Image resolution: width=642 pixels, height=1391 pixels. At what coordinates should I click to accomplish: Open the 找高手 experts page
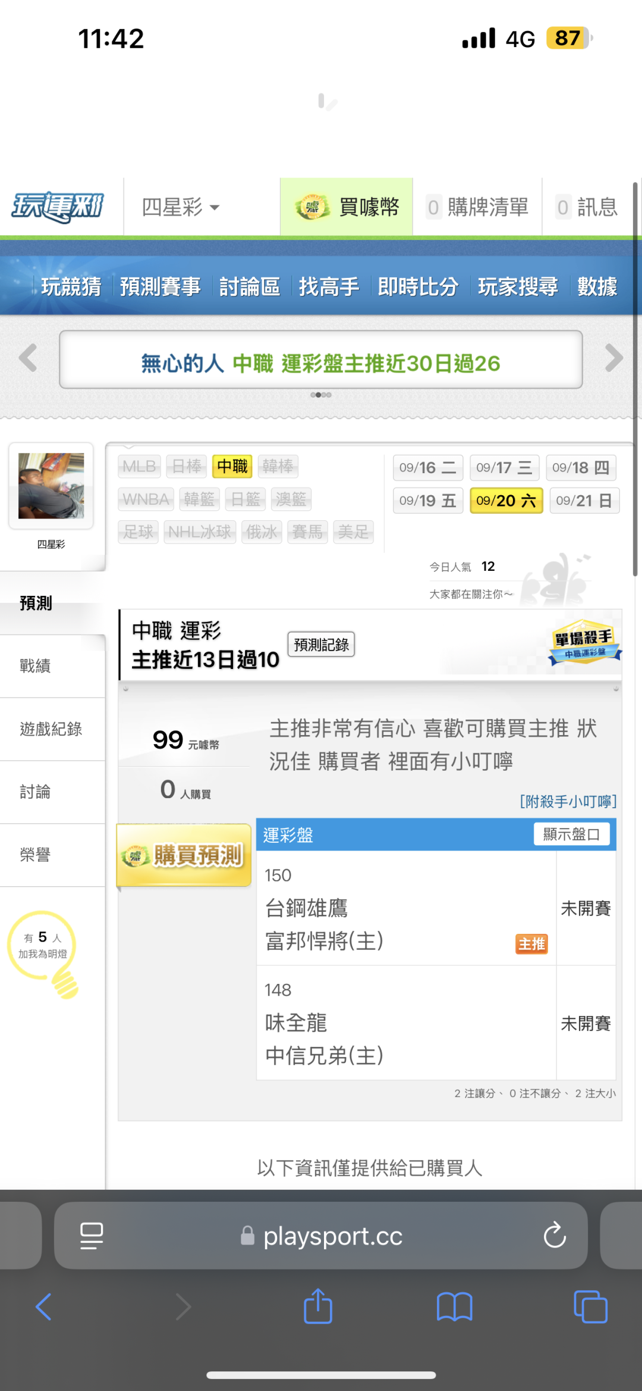329,286
